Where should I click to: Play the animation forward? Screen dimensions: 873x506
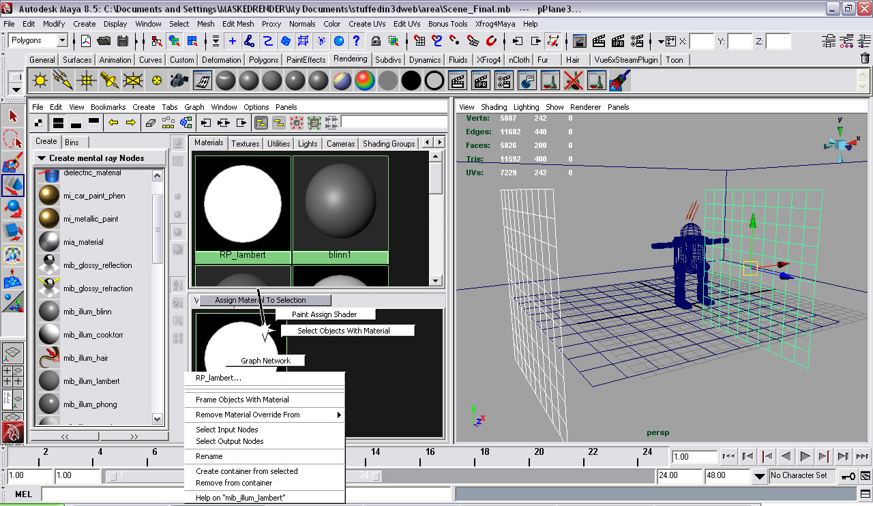[805, 456]
